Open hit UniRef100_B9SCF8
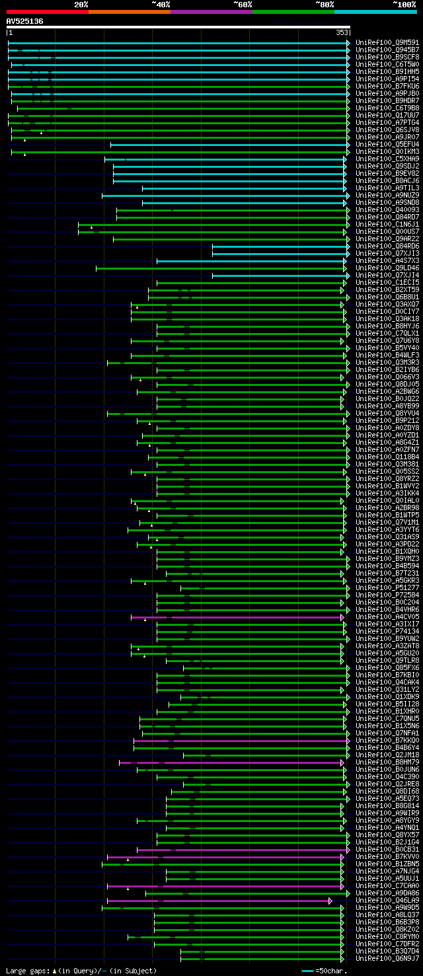Image resolution: width=423 pixels, height=976 pixels. click(387, 57)
